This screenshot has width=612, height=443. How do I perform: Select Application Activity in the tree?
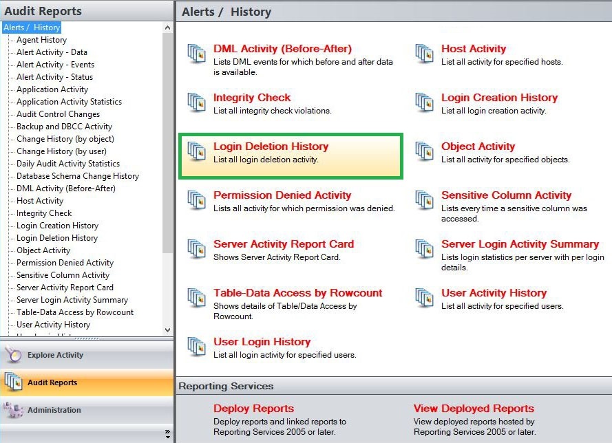point(52,89)
